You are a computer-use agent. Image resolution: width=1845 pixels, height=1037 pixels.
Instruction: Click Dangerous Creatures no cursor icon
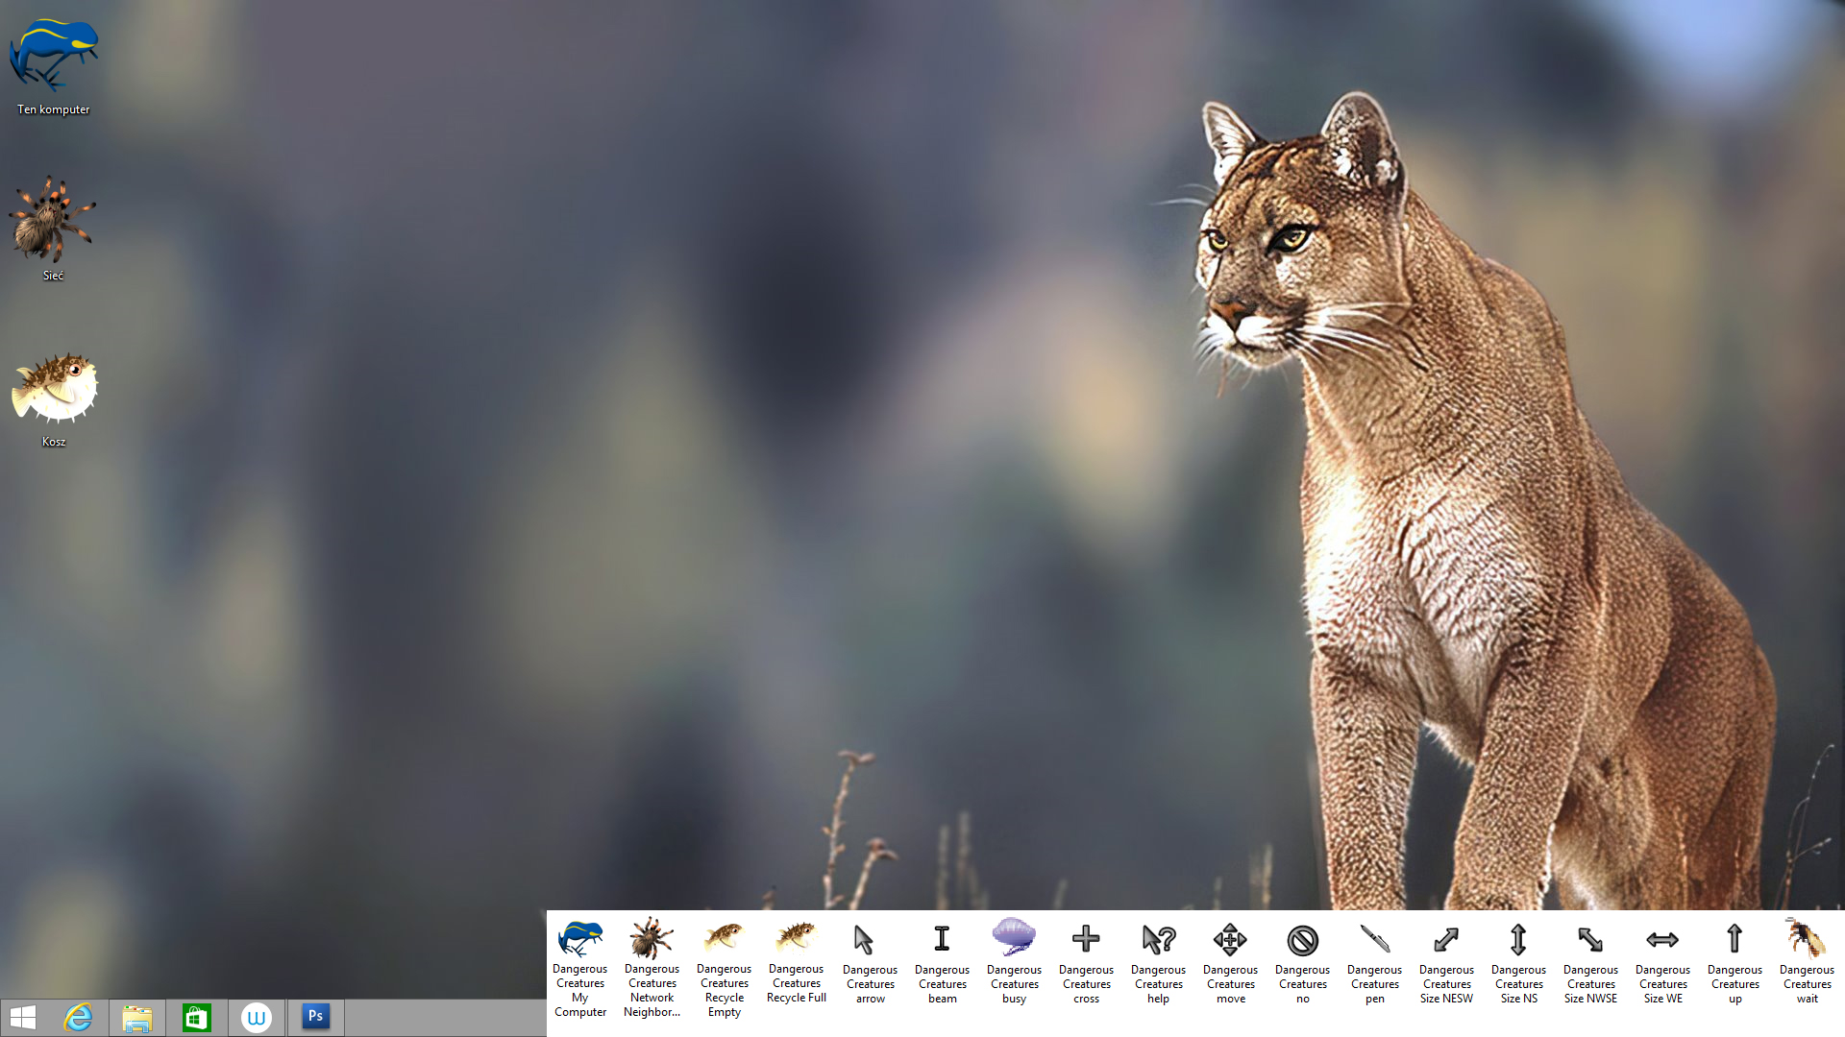1302,940
